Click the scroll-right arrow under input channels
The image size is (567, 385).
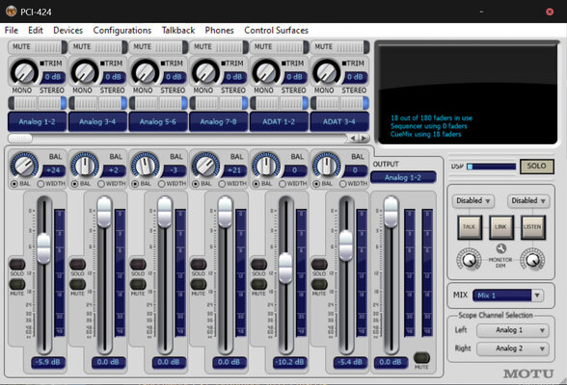point(364,138)
